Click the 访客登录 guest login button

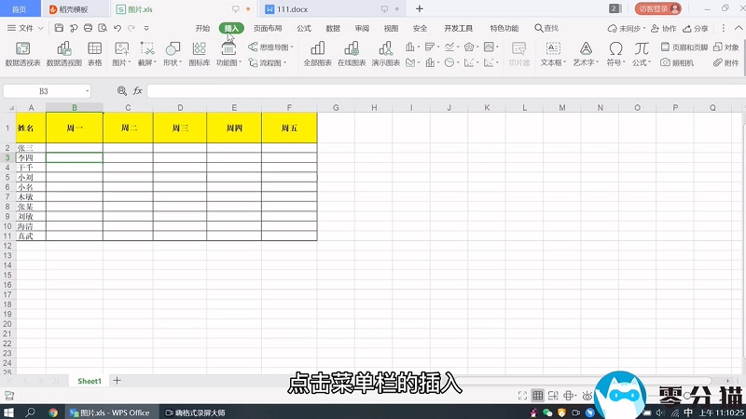tap(658, 8)
